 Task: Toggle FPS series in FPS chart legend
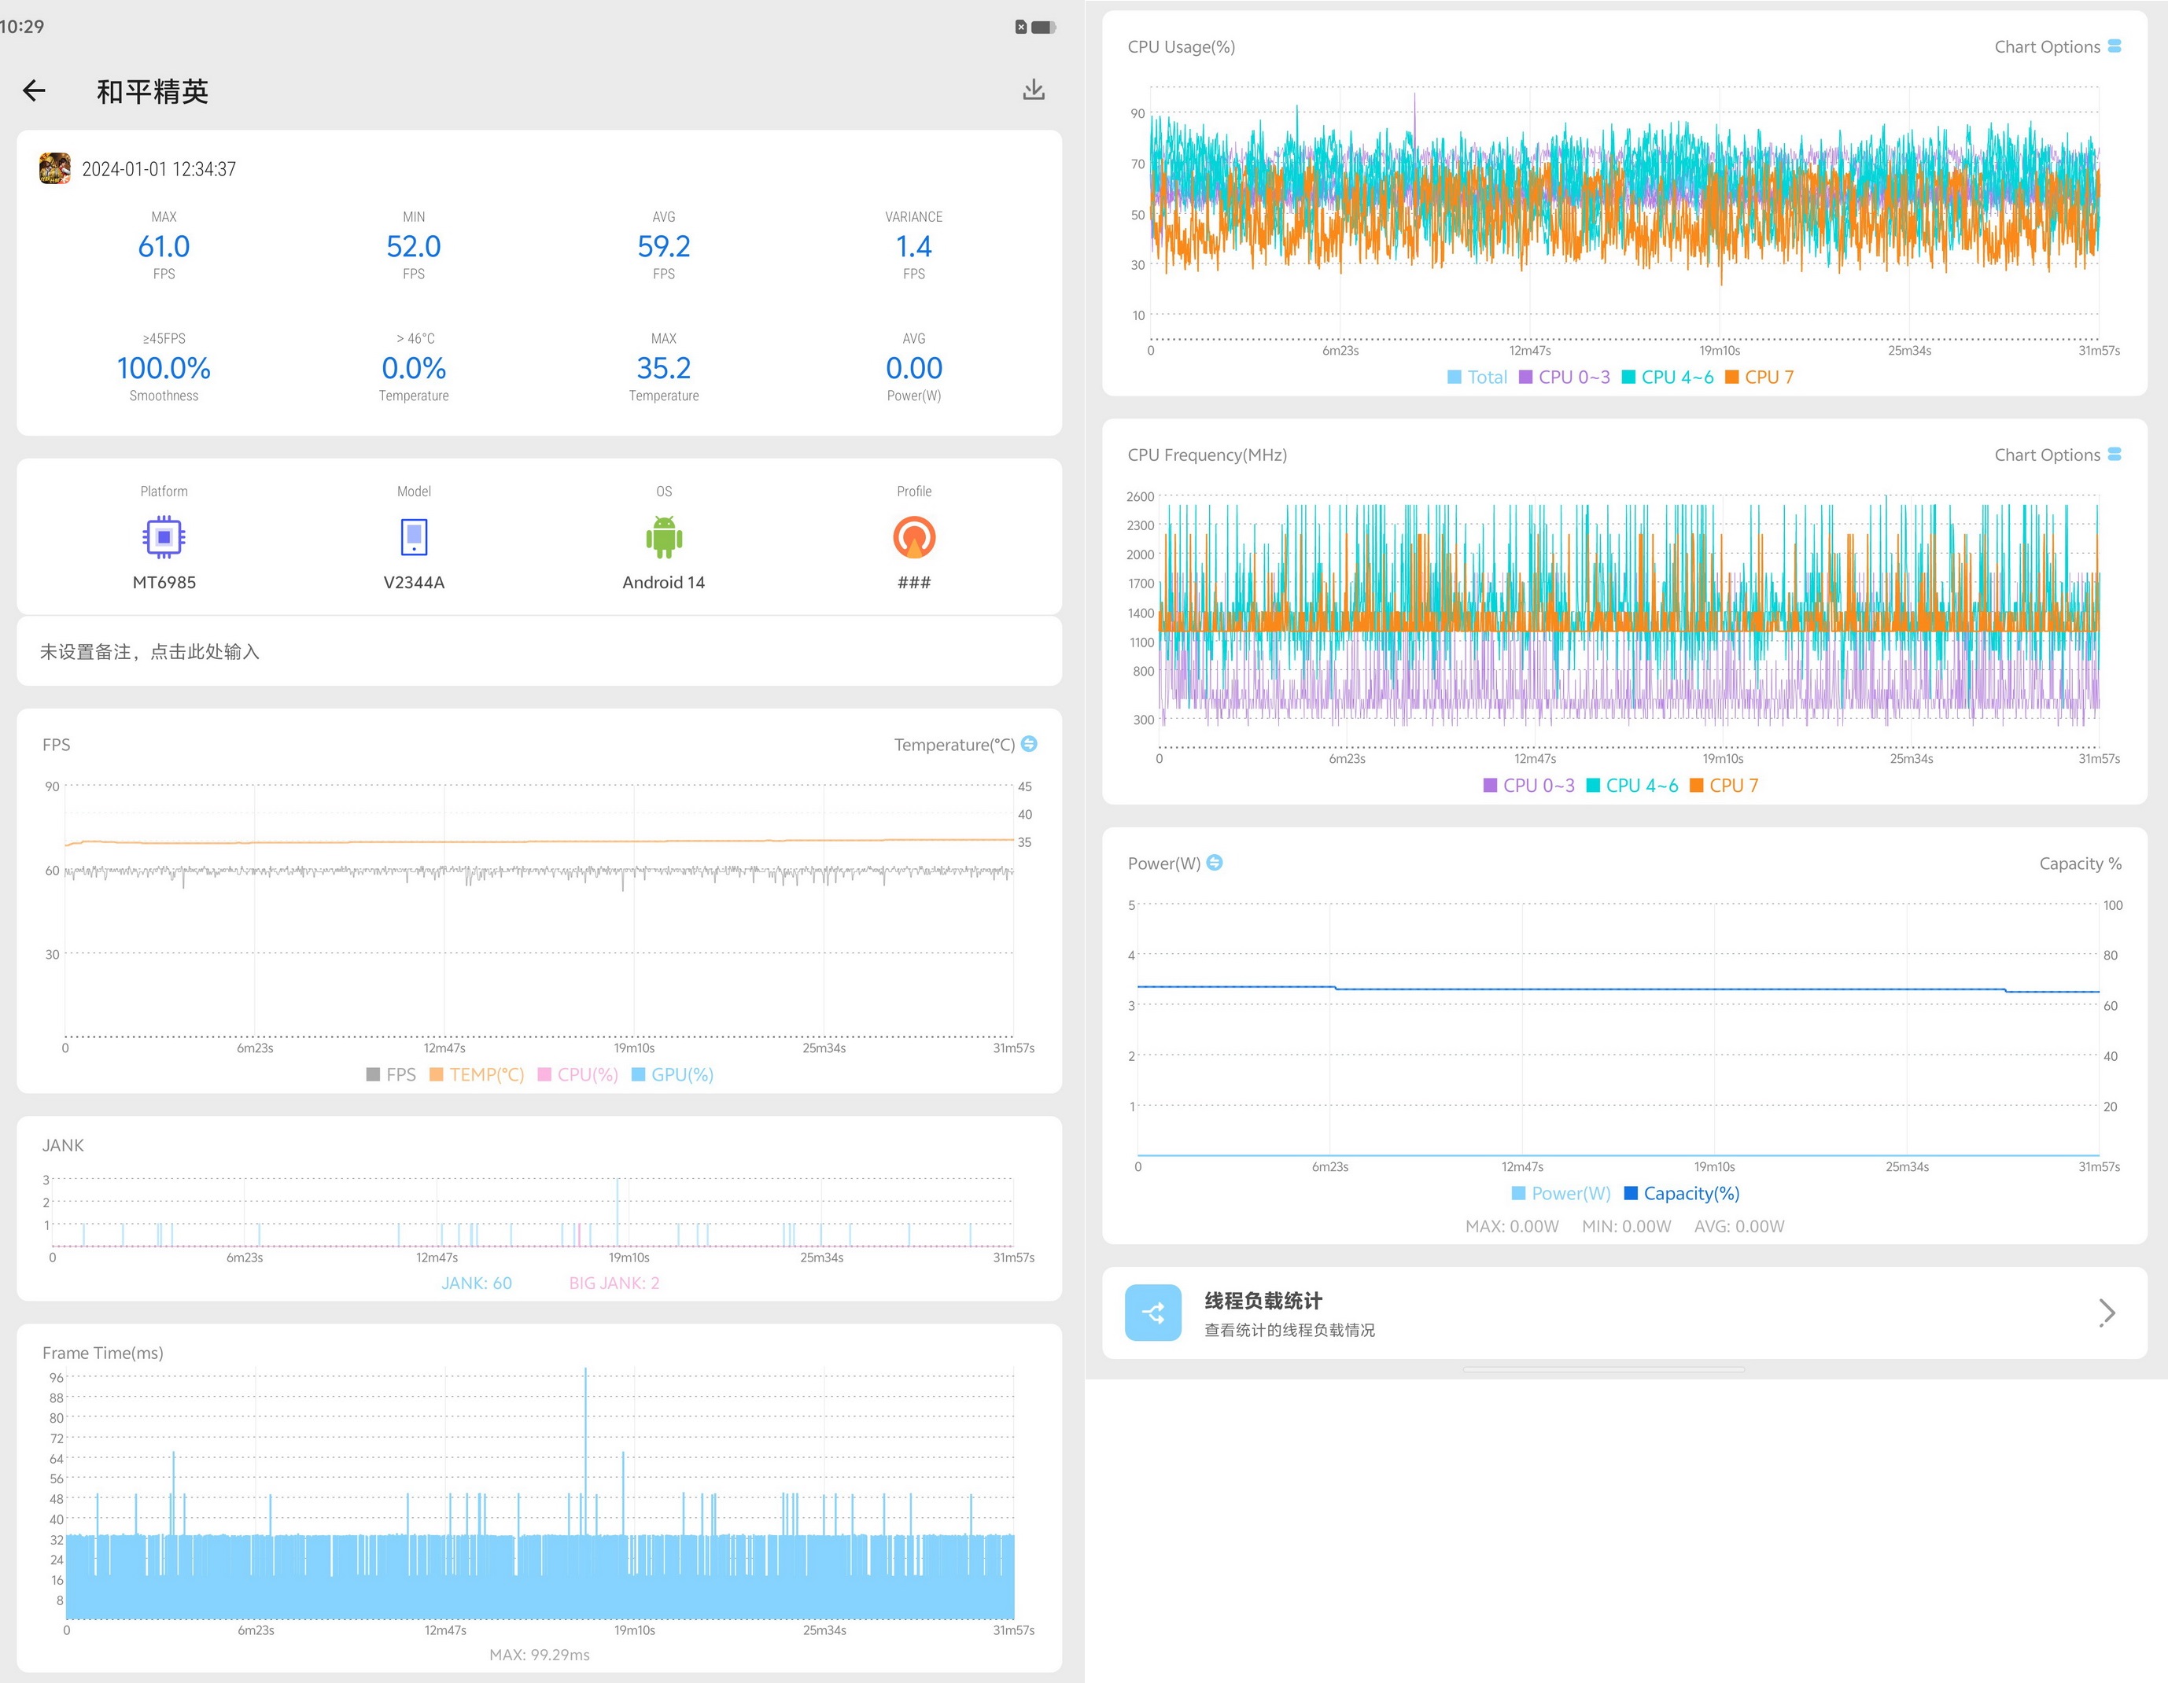pos(391,1075)
